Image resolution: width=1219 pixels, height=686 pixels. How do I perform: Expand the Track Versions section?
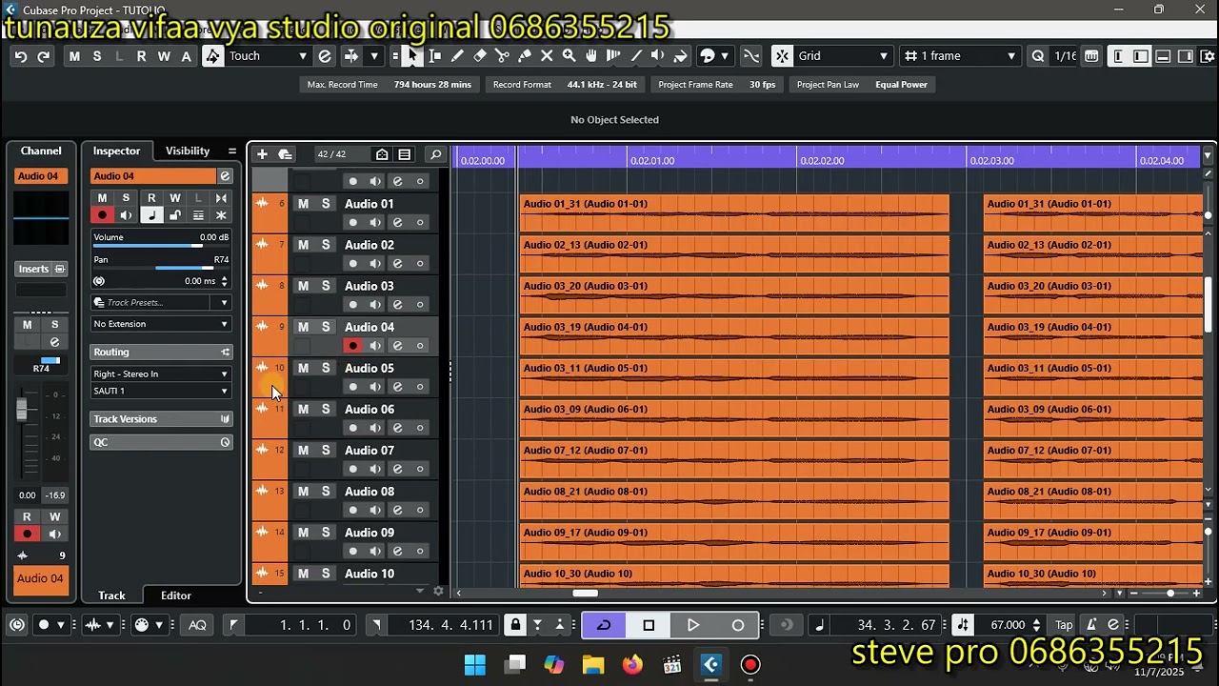(162, 419)
